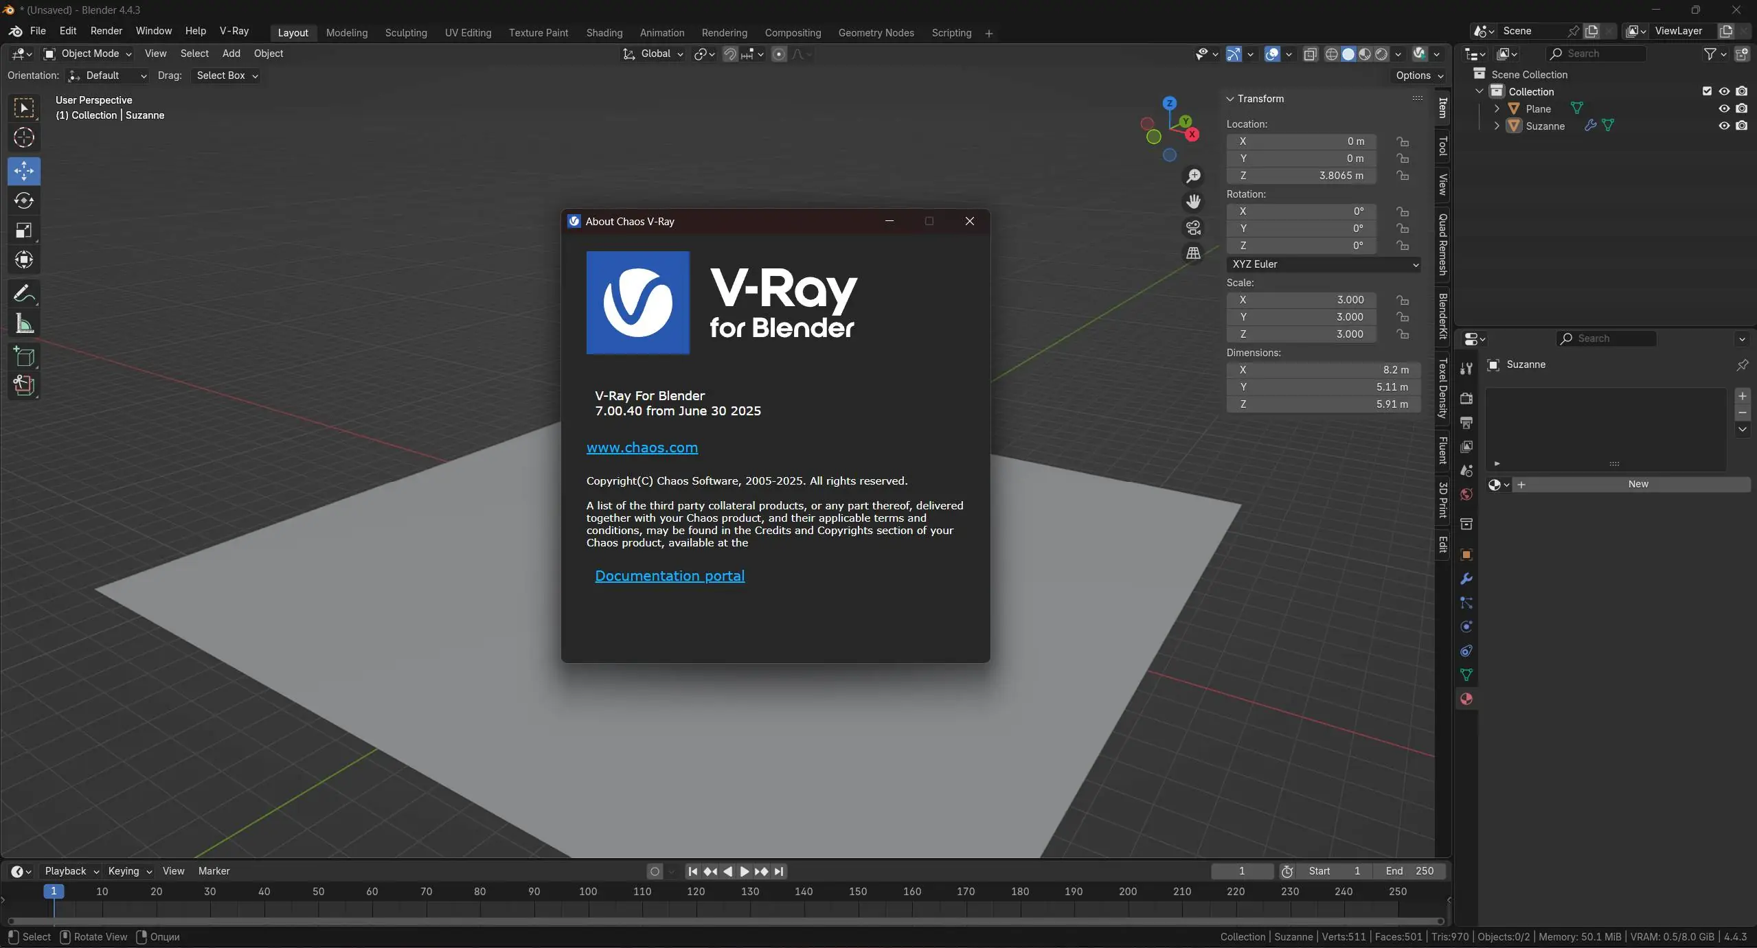This screenshot has height=948, width=1757.
Task: Hide Suzanne in viewport with eye icon
Action: pos(1724,126)
